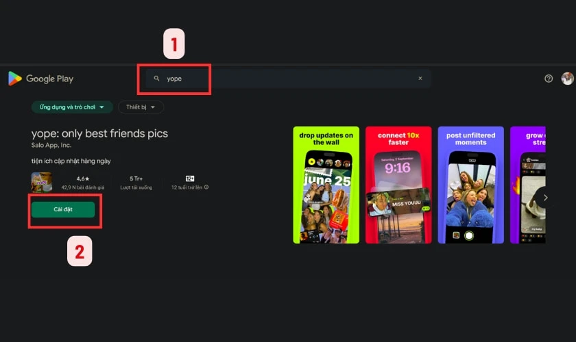Open the yope: only best friends pics title

99,133
